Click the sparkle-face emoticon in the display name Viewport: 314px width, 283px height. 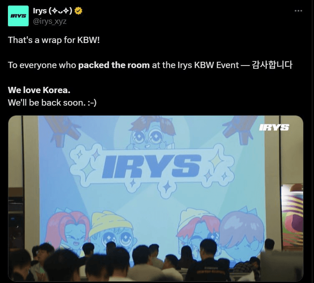tap(60, 11)
